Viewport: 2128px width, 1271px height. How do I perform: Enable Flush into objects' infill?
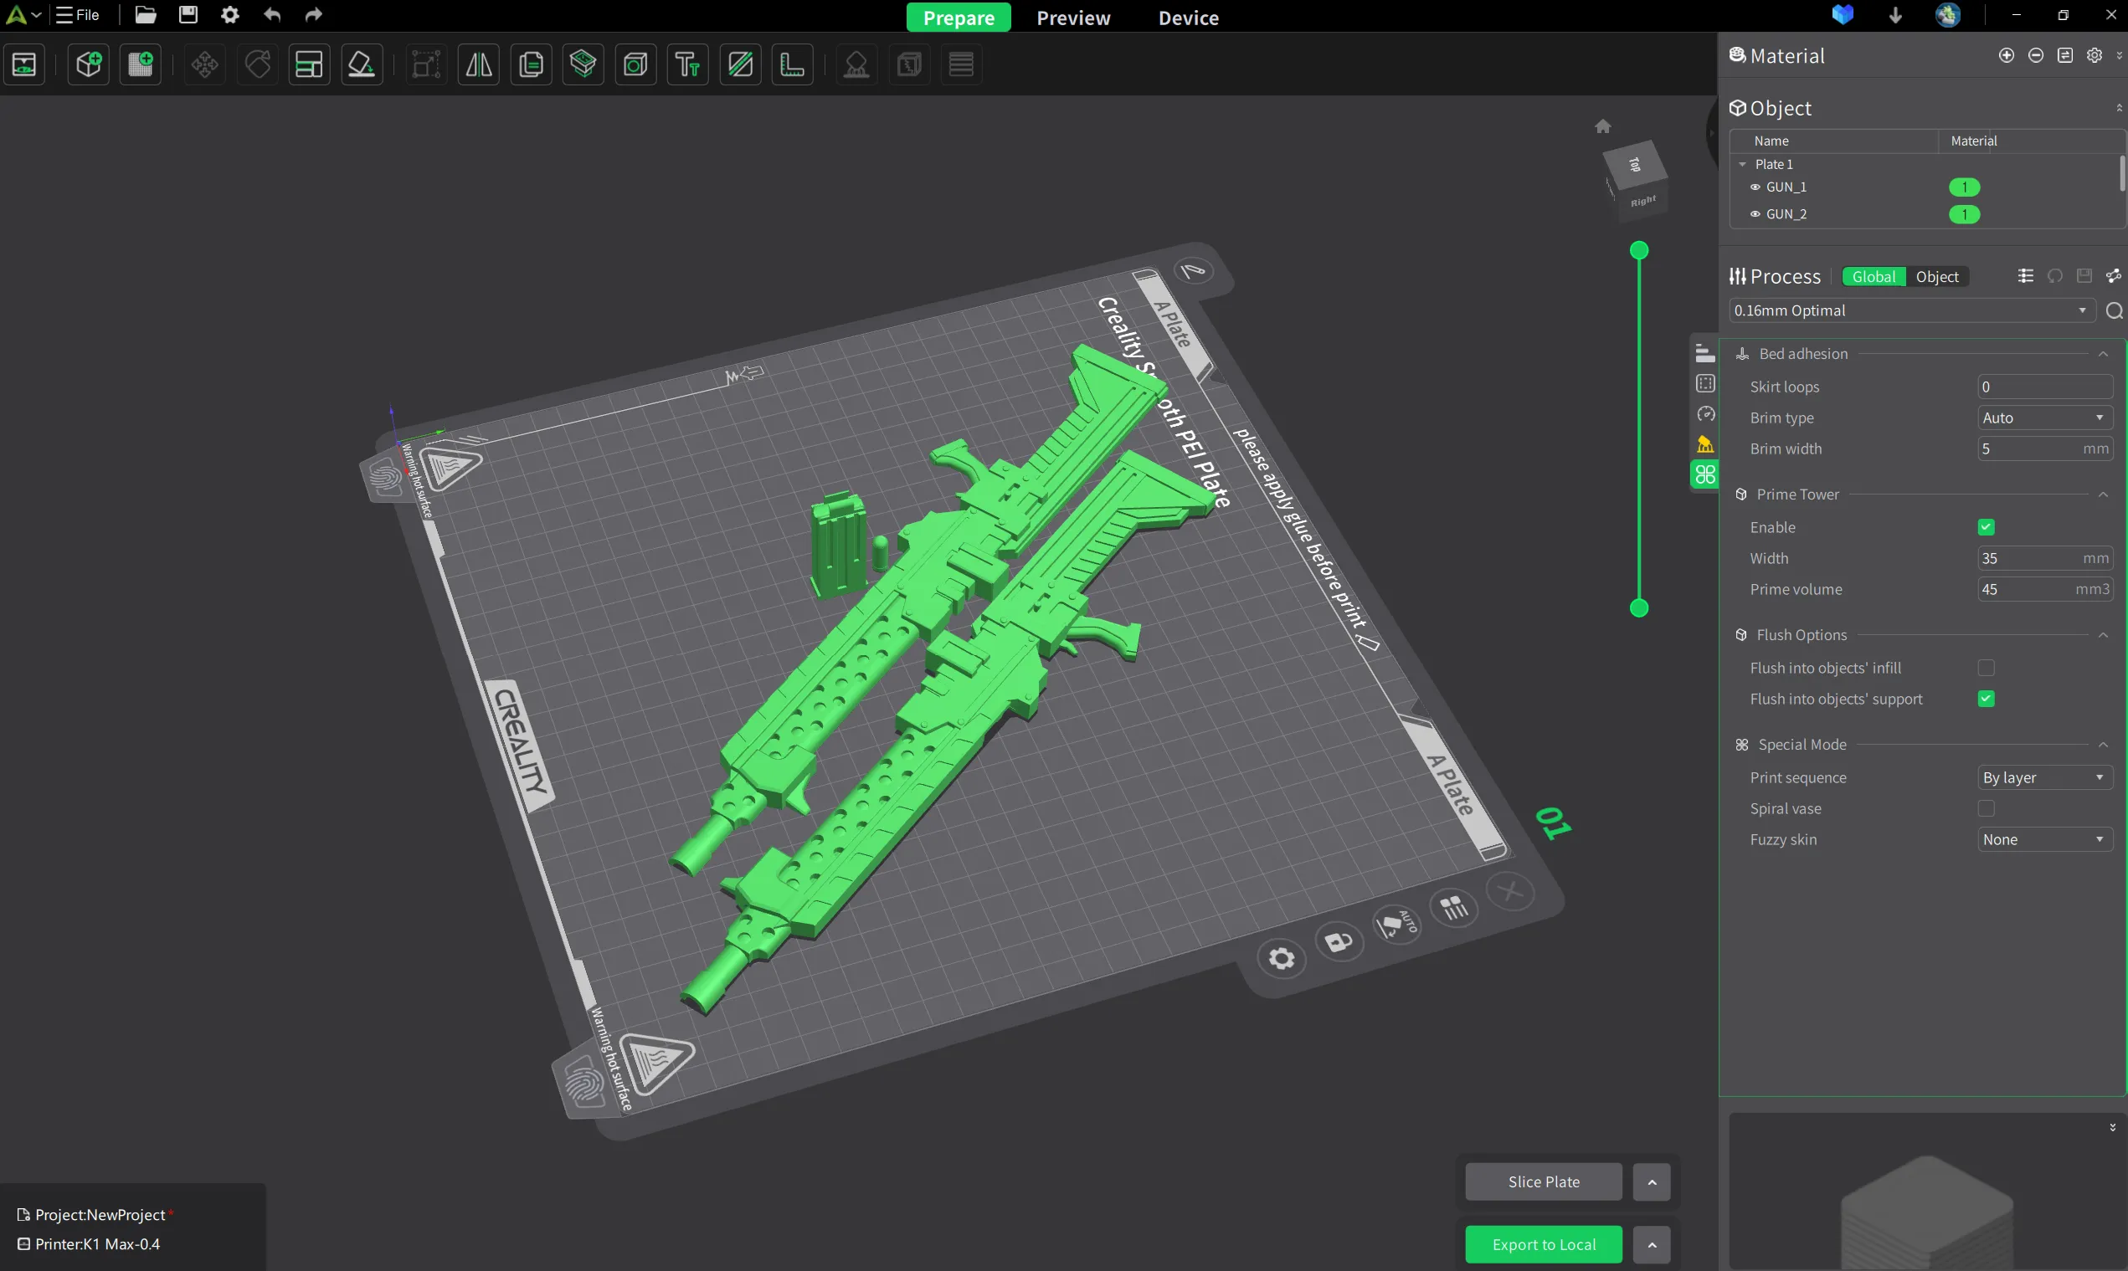(1987, 668)
